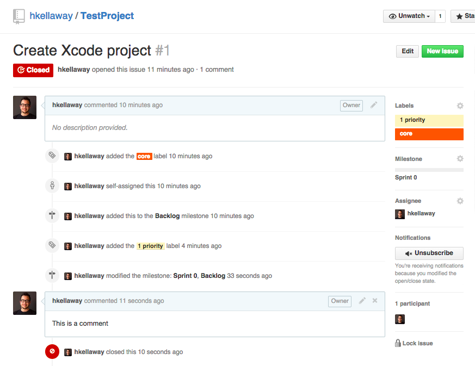Click 'No description provided.' text

point(90,128)
